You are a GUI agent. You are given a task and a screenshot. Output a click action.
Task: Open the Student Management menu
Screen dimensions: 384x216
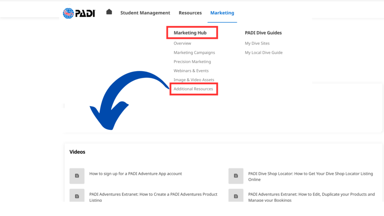tap(145, 13)
